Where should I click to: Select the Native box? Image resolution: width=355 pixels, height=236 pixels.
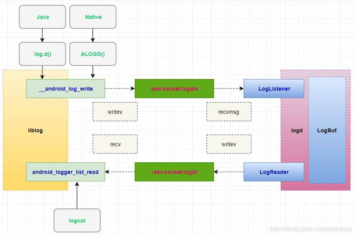[x=93, y=17]
